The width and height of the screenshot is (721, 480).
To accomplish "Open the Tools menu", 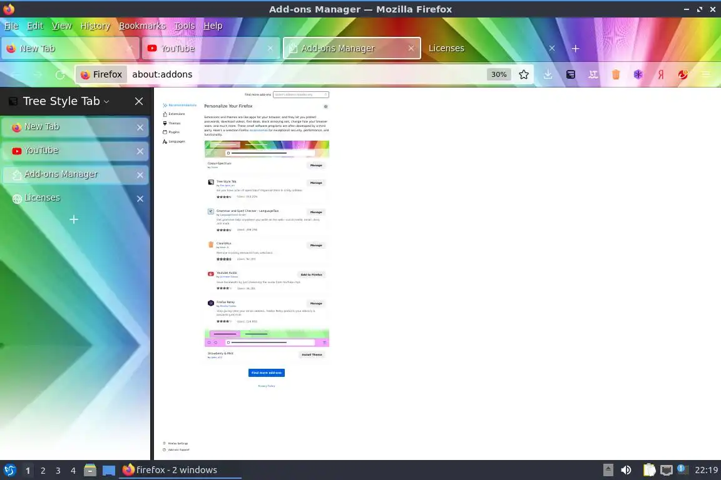I will click(x=185, y=26).
